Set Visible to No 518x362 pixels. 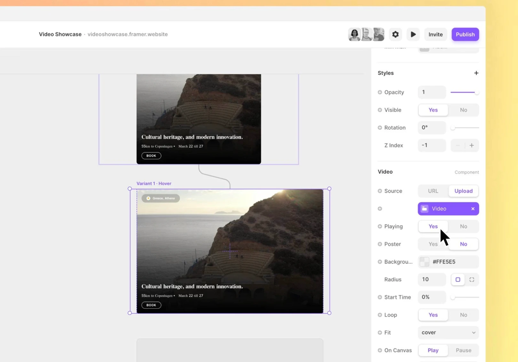pos(463,110)
